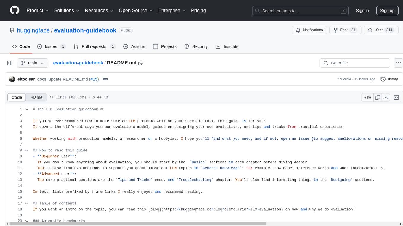Screen dimensions: 403x226
Task: Click the Star count 314
Action: pos(389,30)
